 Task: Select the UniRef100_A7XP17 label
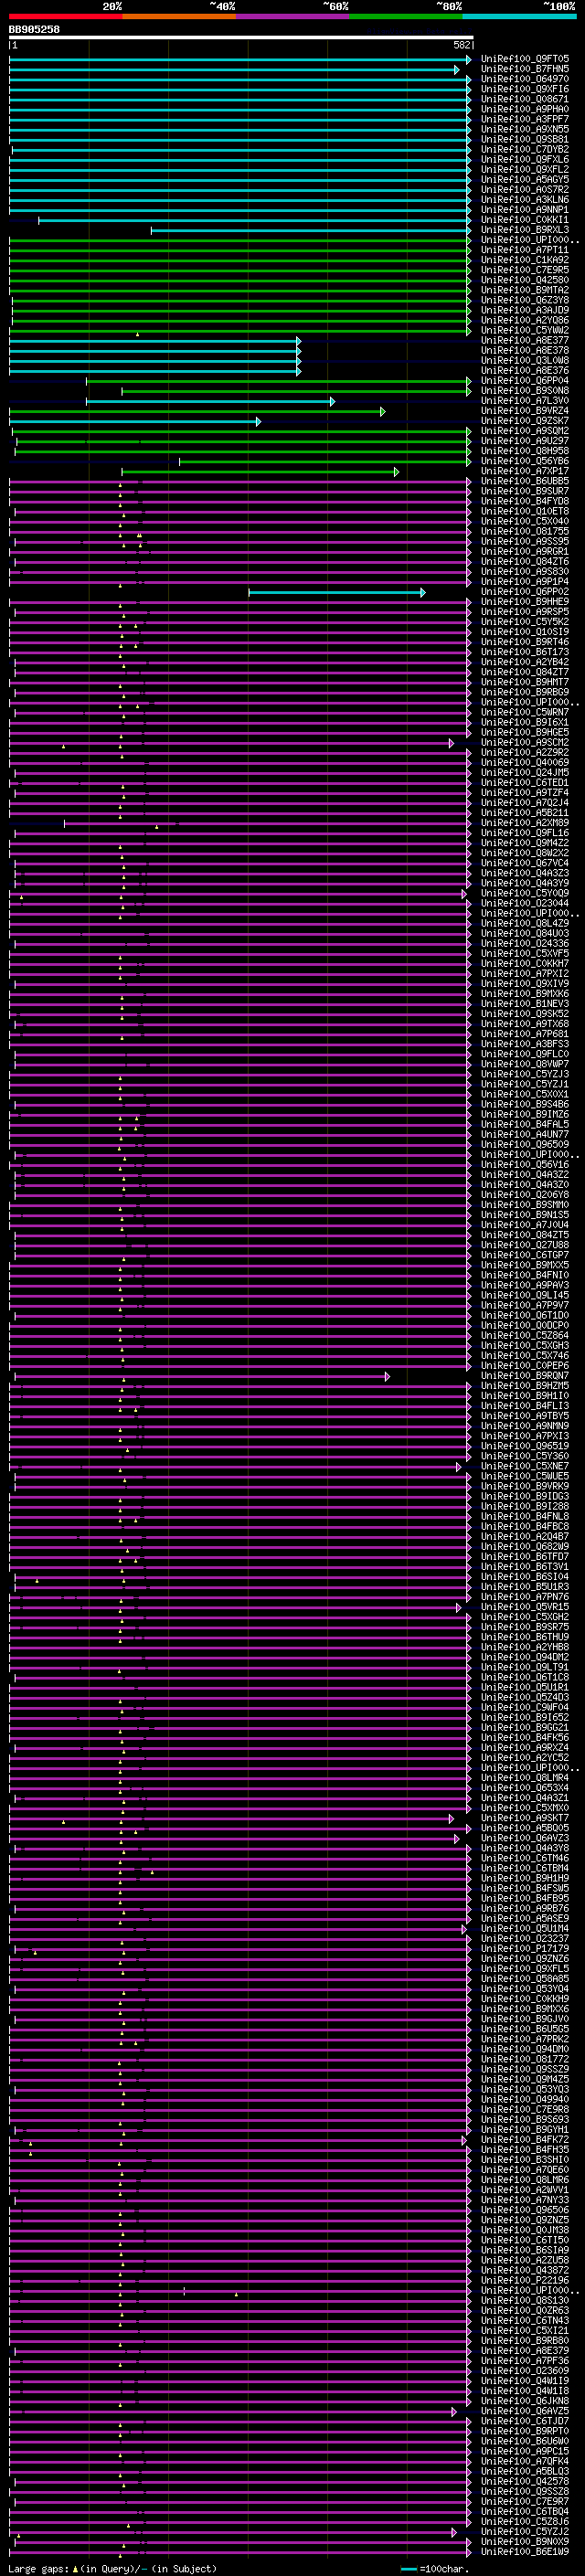tap(525, 471)
